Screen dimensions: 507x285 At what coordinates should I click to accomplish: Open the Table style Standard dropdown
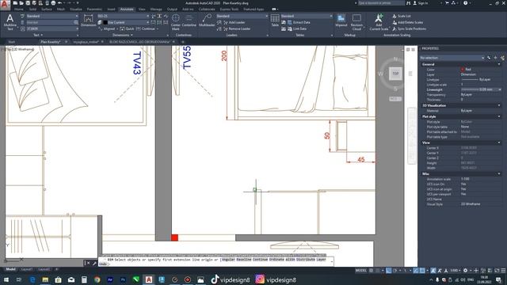pos(307,16)
